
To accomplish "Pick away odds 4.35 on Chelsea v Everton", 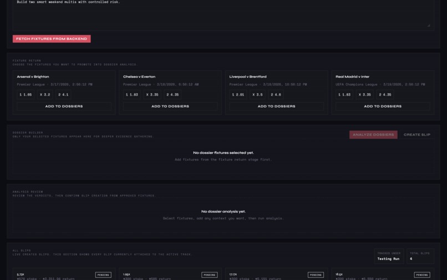I will (x=172, y=94).
